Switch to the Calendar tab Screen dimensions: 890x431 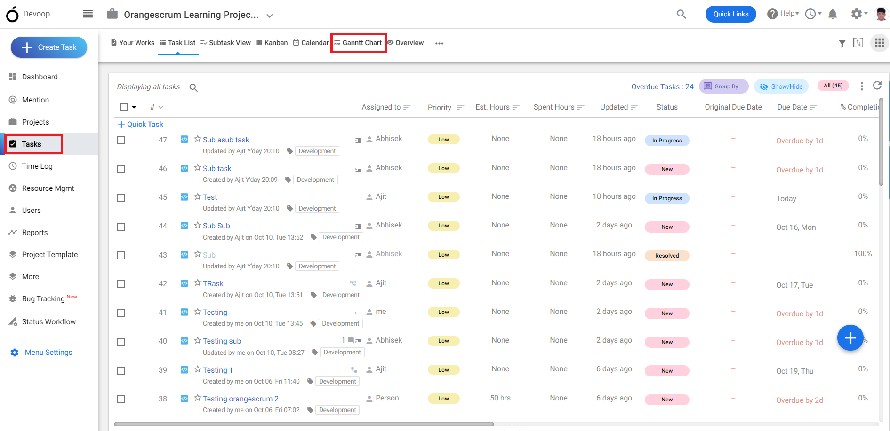(311, 43)
